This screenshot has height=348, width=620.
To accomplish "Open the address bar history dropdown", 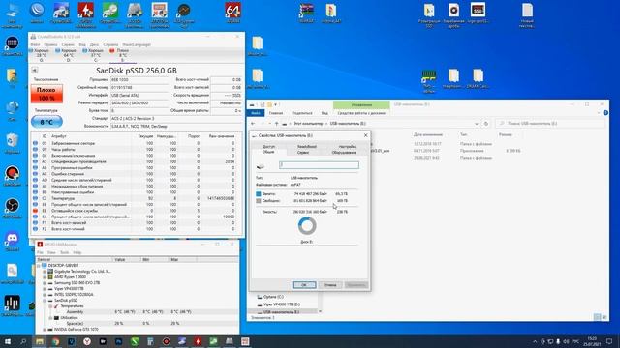I will [476, 124].
